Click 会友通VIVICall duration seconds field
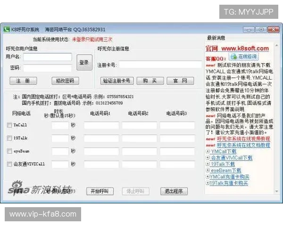The height and width of the screenshot is (226, 283). [x=60, y=164]
